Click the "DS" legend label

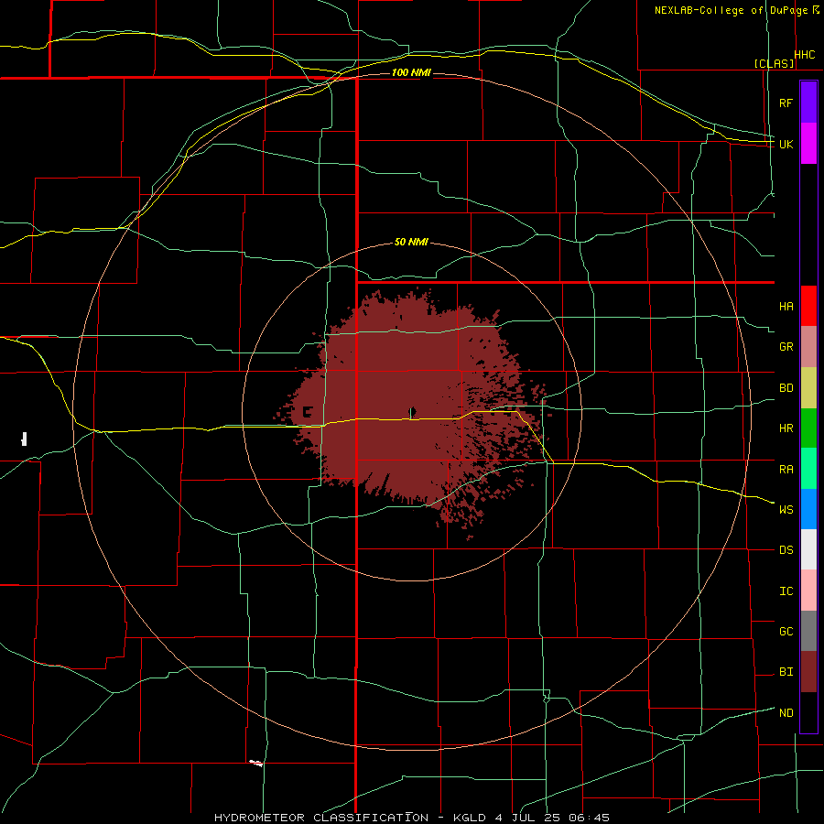pyautogui.click(x=786, y=550)
